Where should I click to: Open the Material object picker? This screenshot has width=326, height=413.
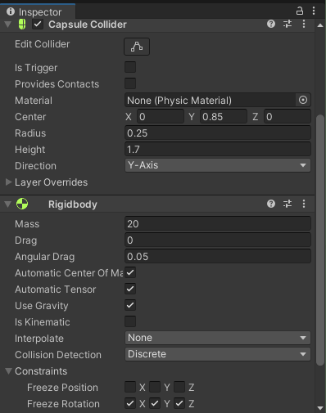pyautogui.click(x=303, y=100)
